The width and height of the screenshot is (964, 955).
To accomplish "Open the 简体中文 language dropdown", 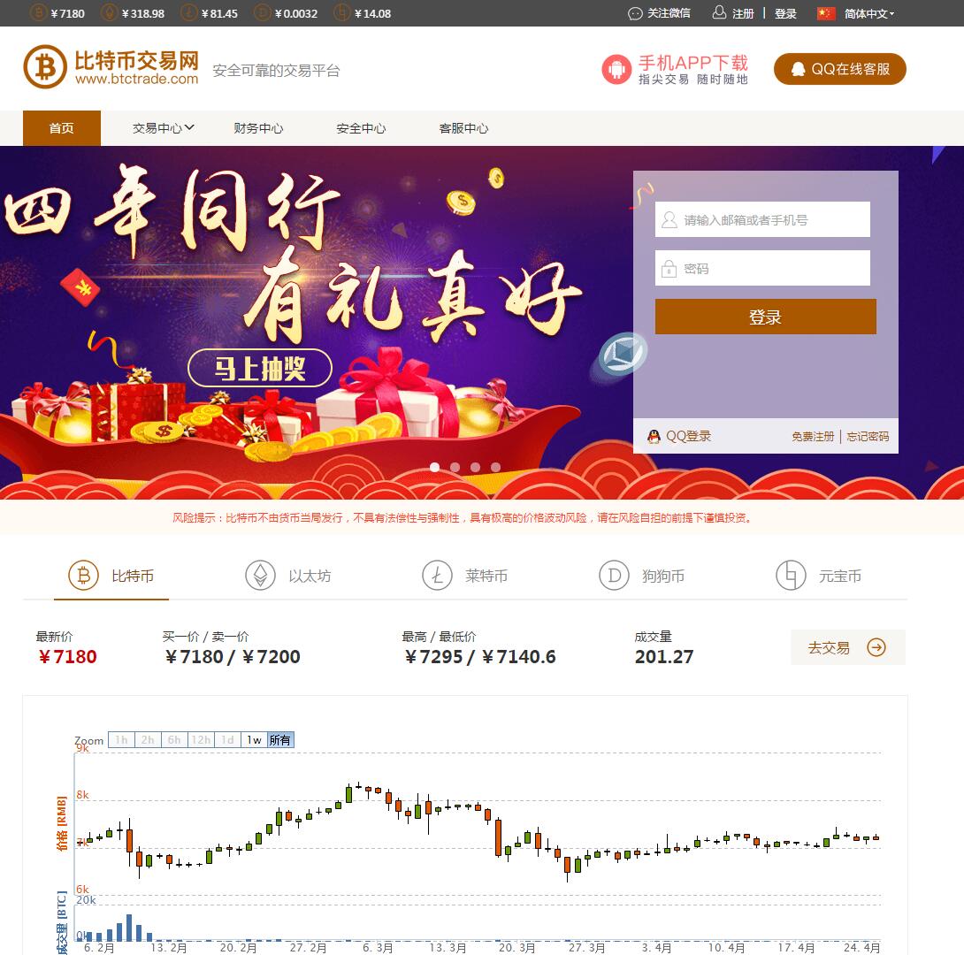I will click(x=868, y=13).
